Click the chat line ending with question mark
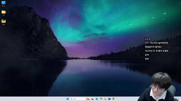181x101 pixels. tap(153, 47)
